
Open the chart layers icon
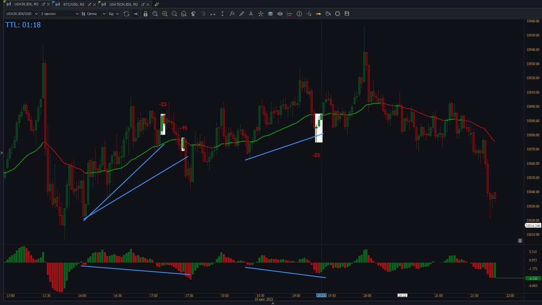[x=270, y=14]
